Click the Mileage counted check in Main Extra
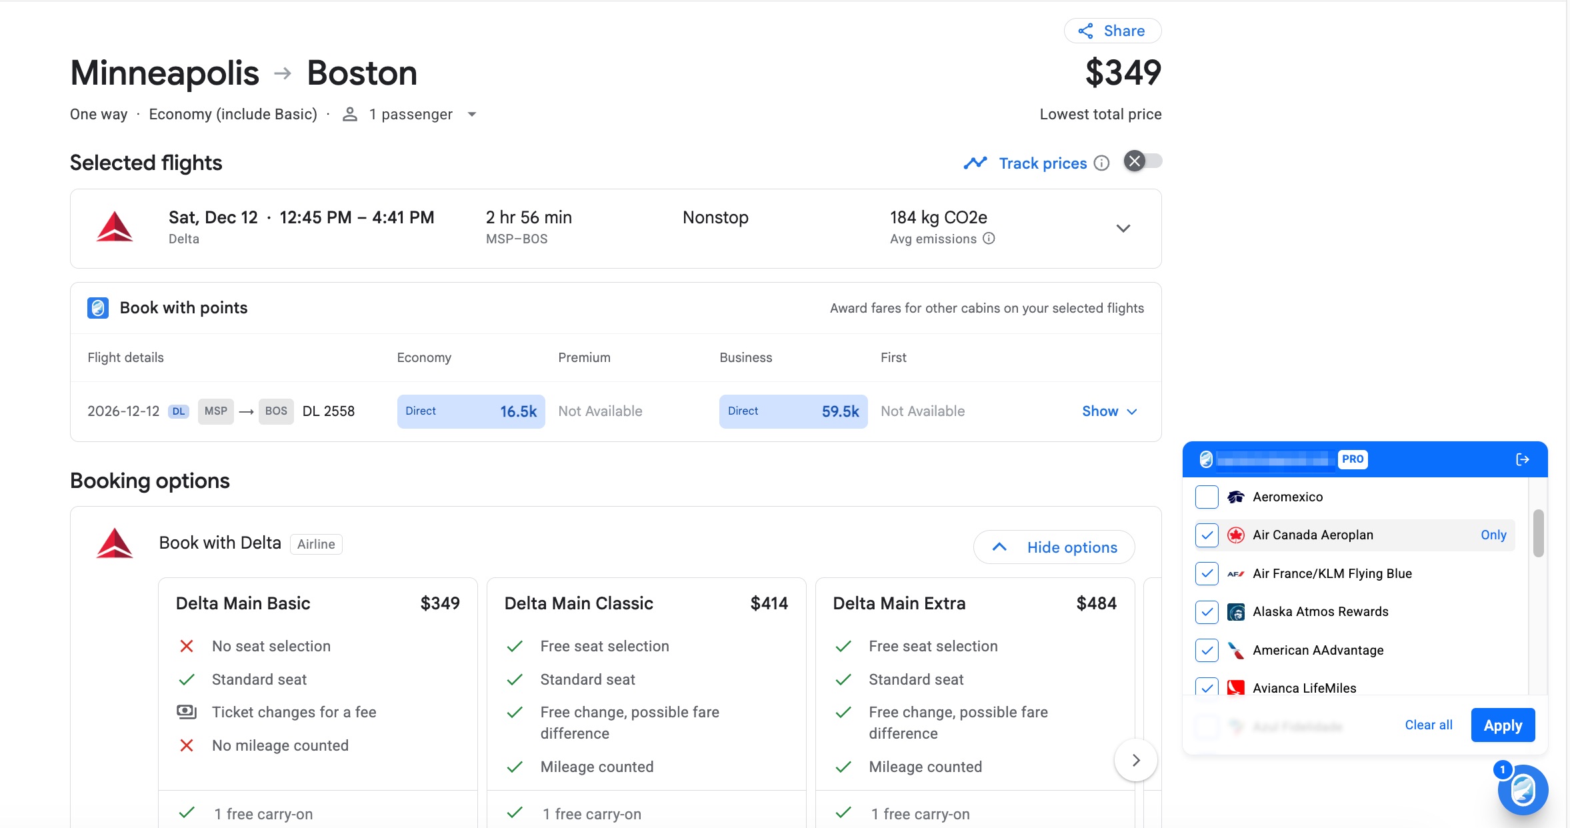The width and height of the screenshot is (1570, 828). click(x=843, y=767)
